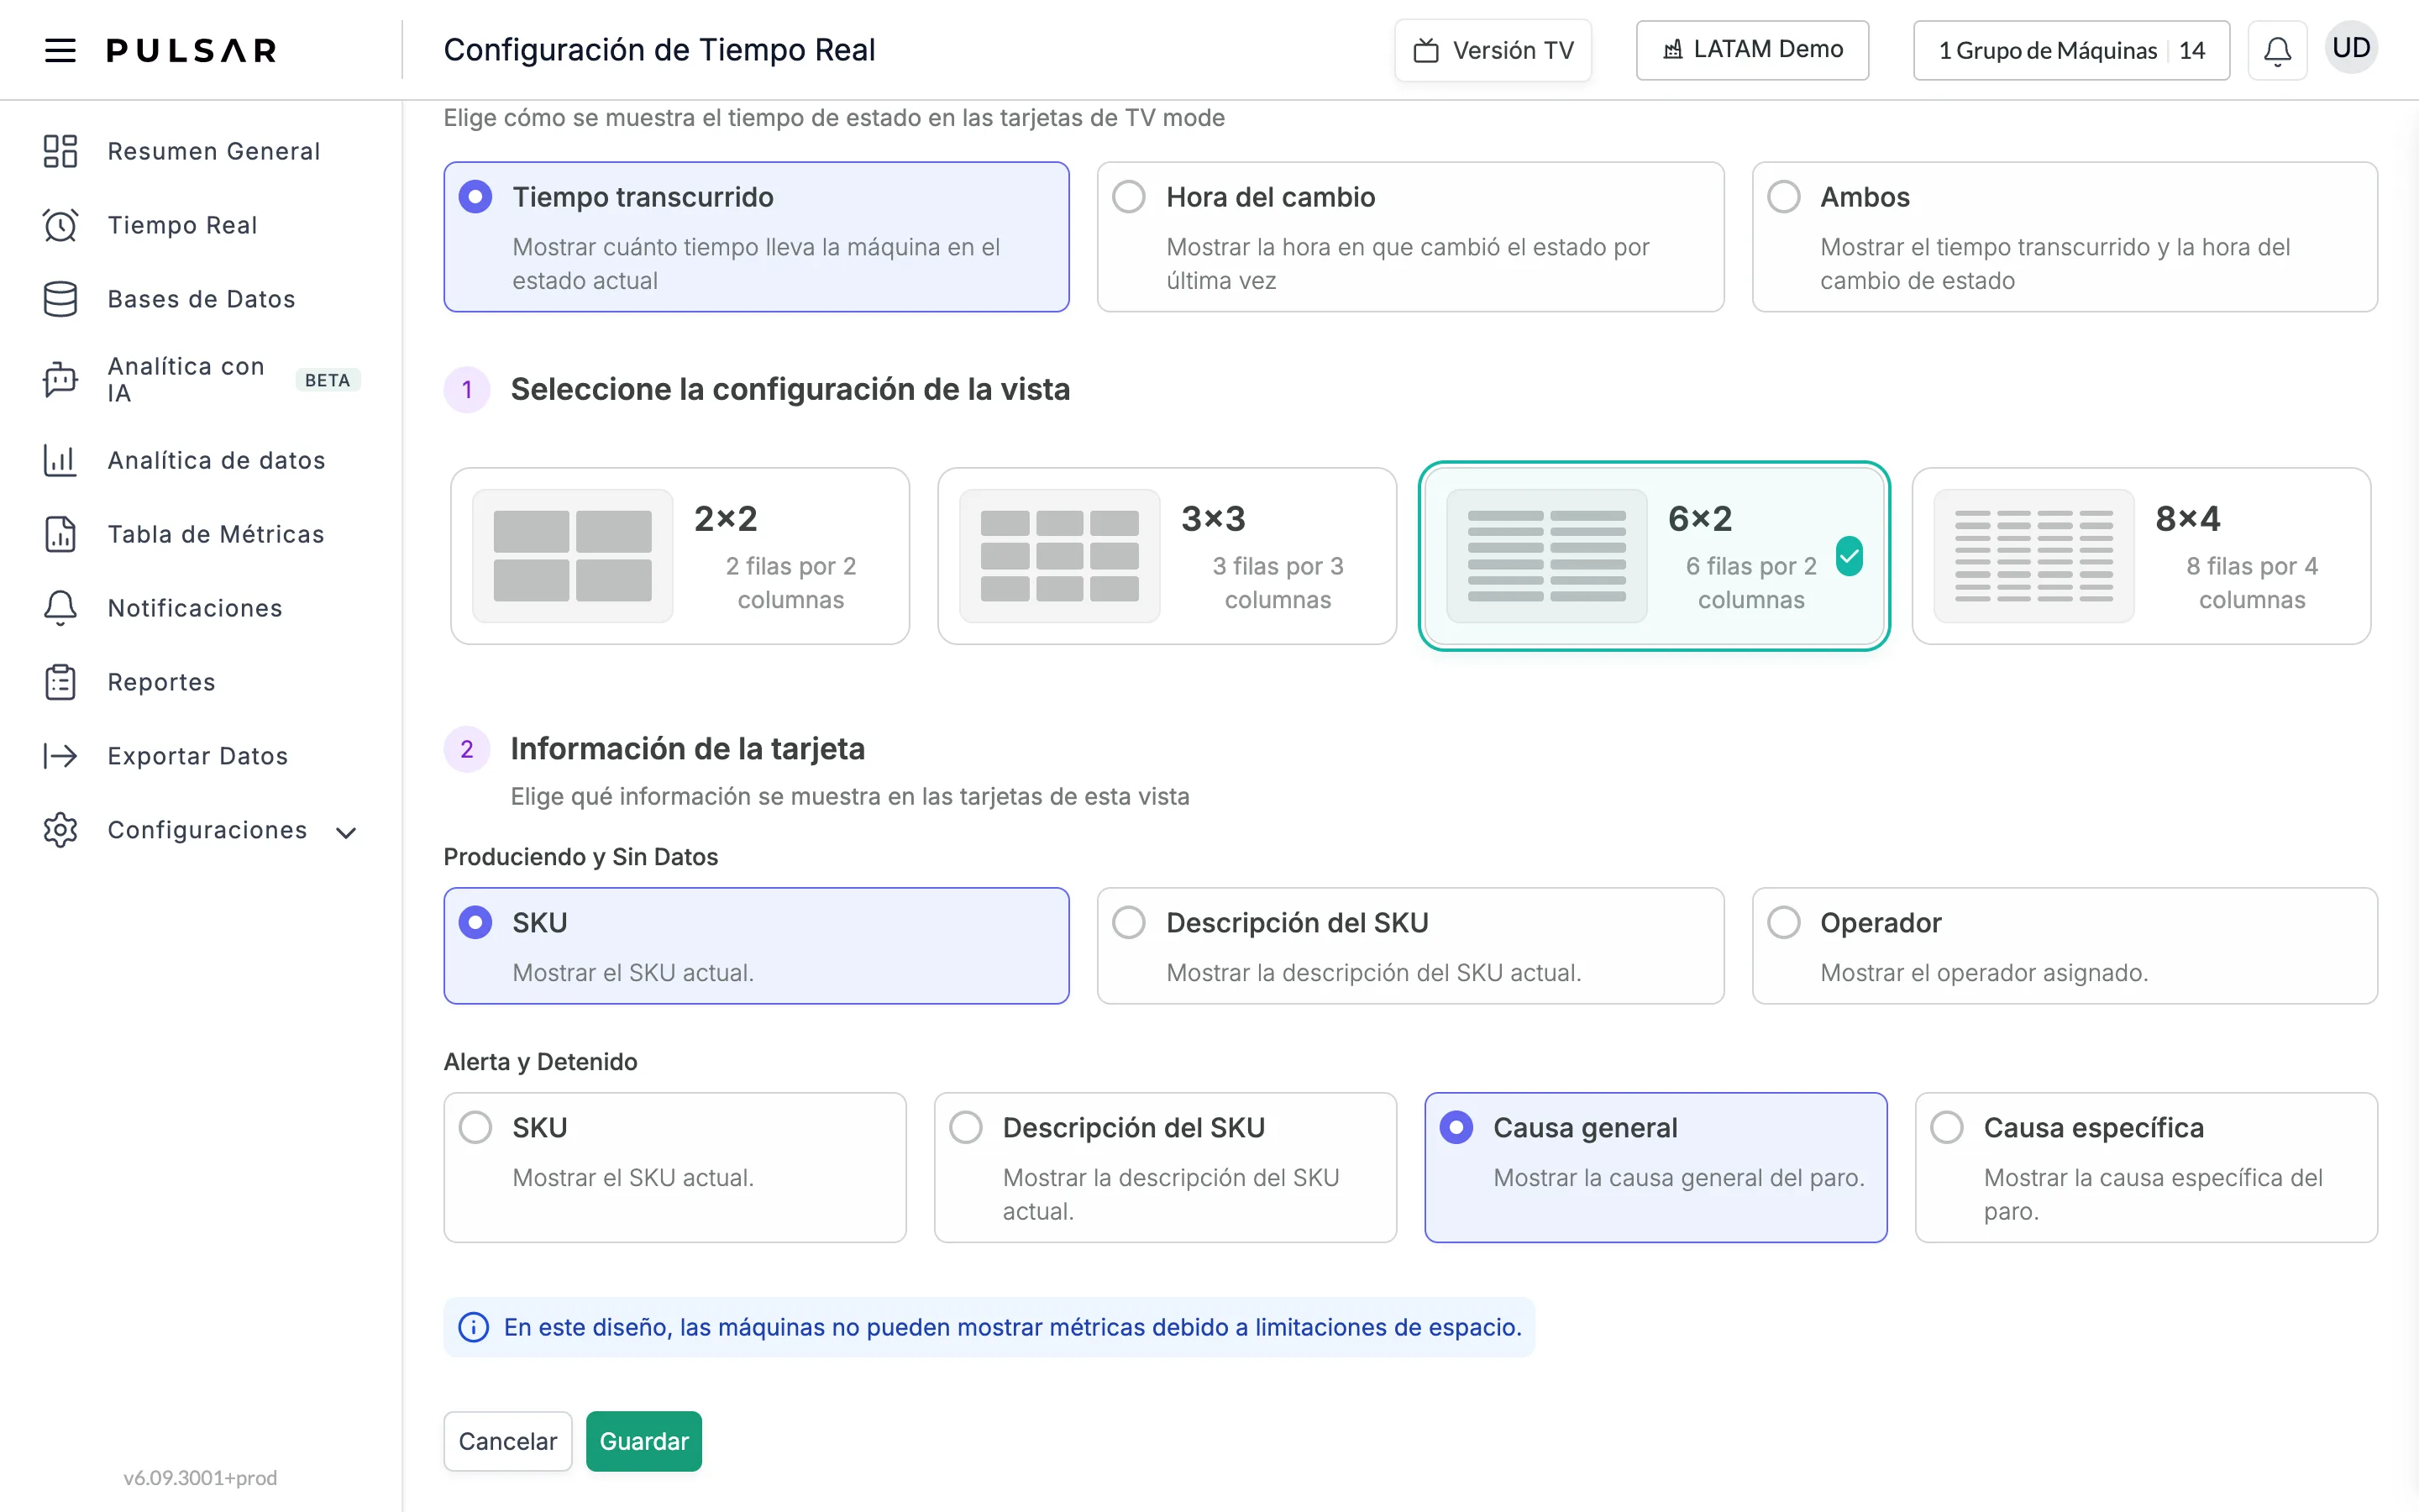Viewport: 2419px width, 1512px height.
Task: Click the Notificaciones bell icon in sidebar
Action: [x=60, y=608]
